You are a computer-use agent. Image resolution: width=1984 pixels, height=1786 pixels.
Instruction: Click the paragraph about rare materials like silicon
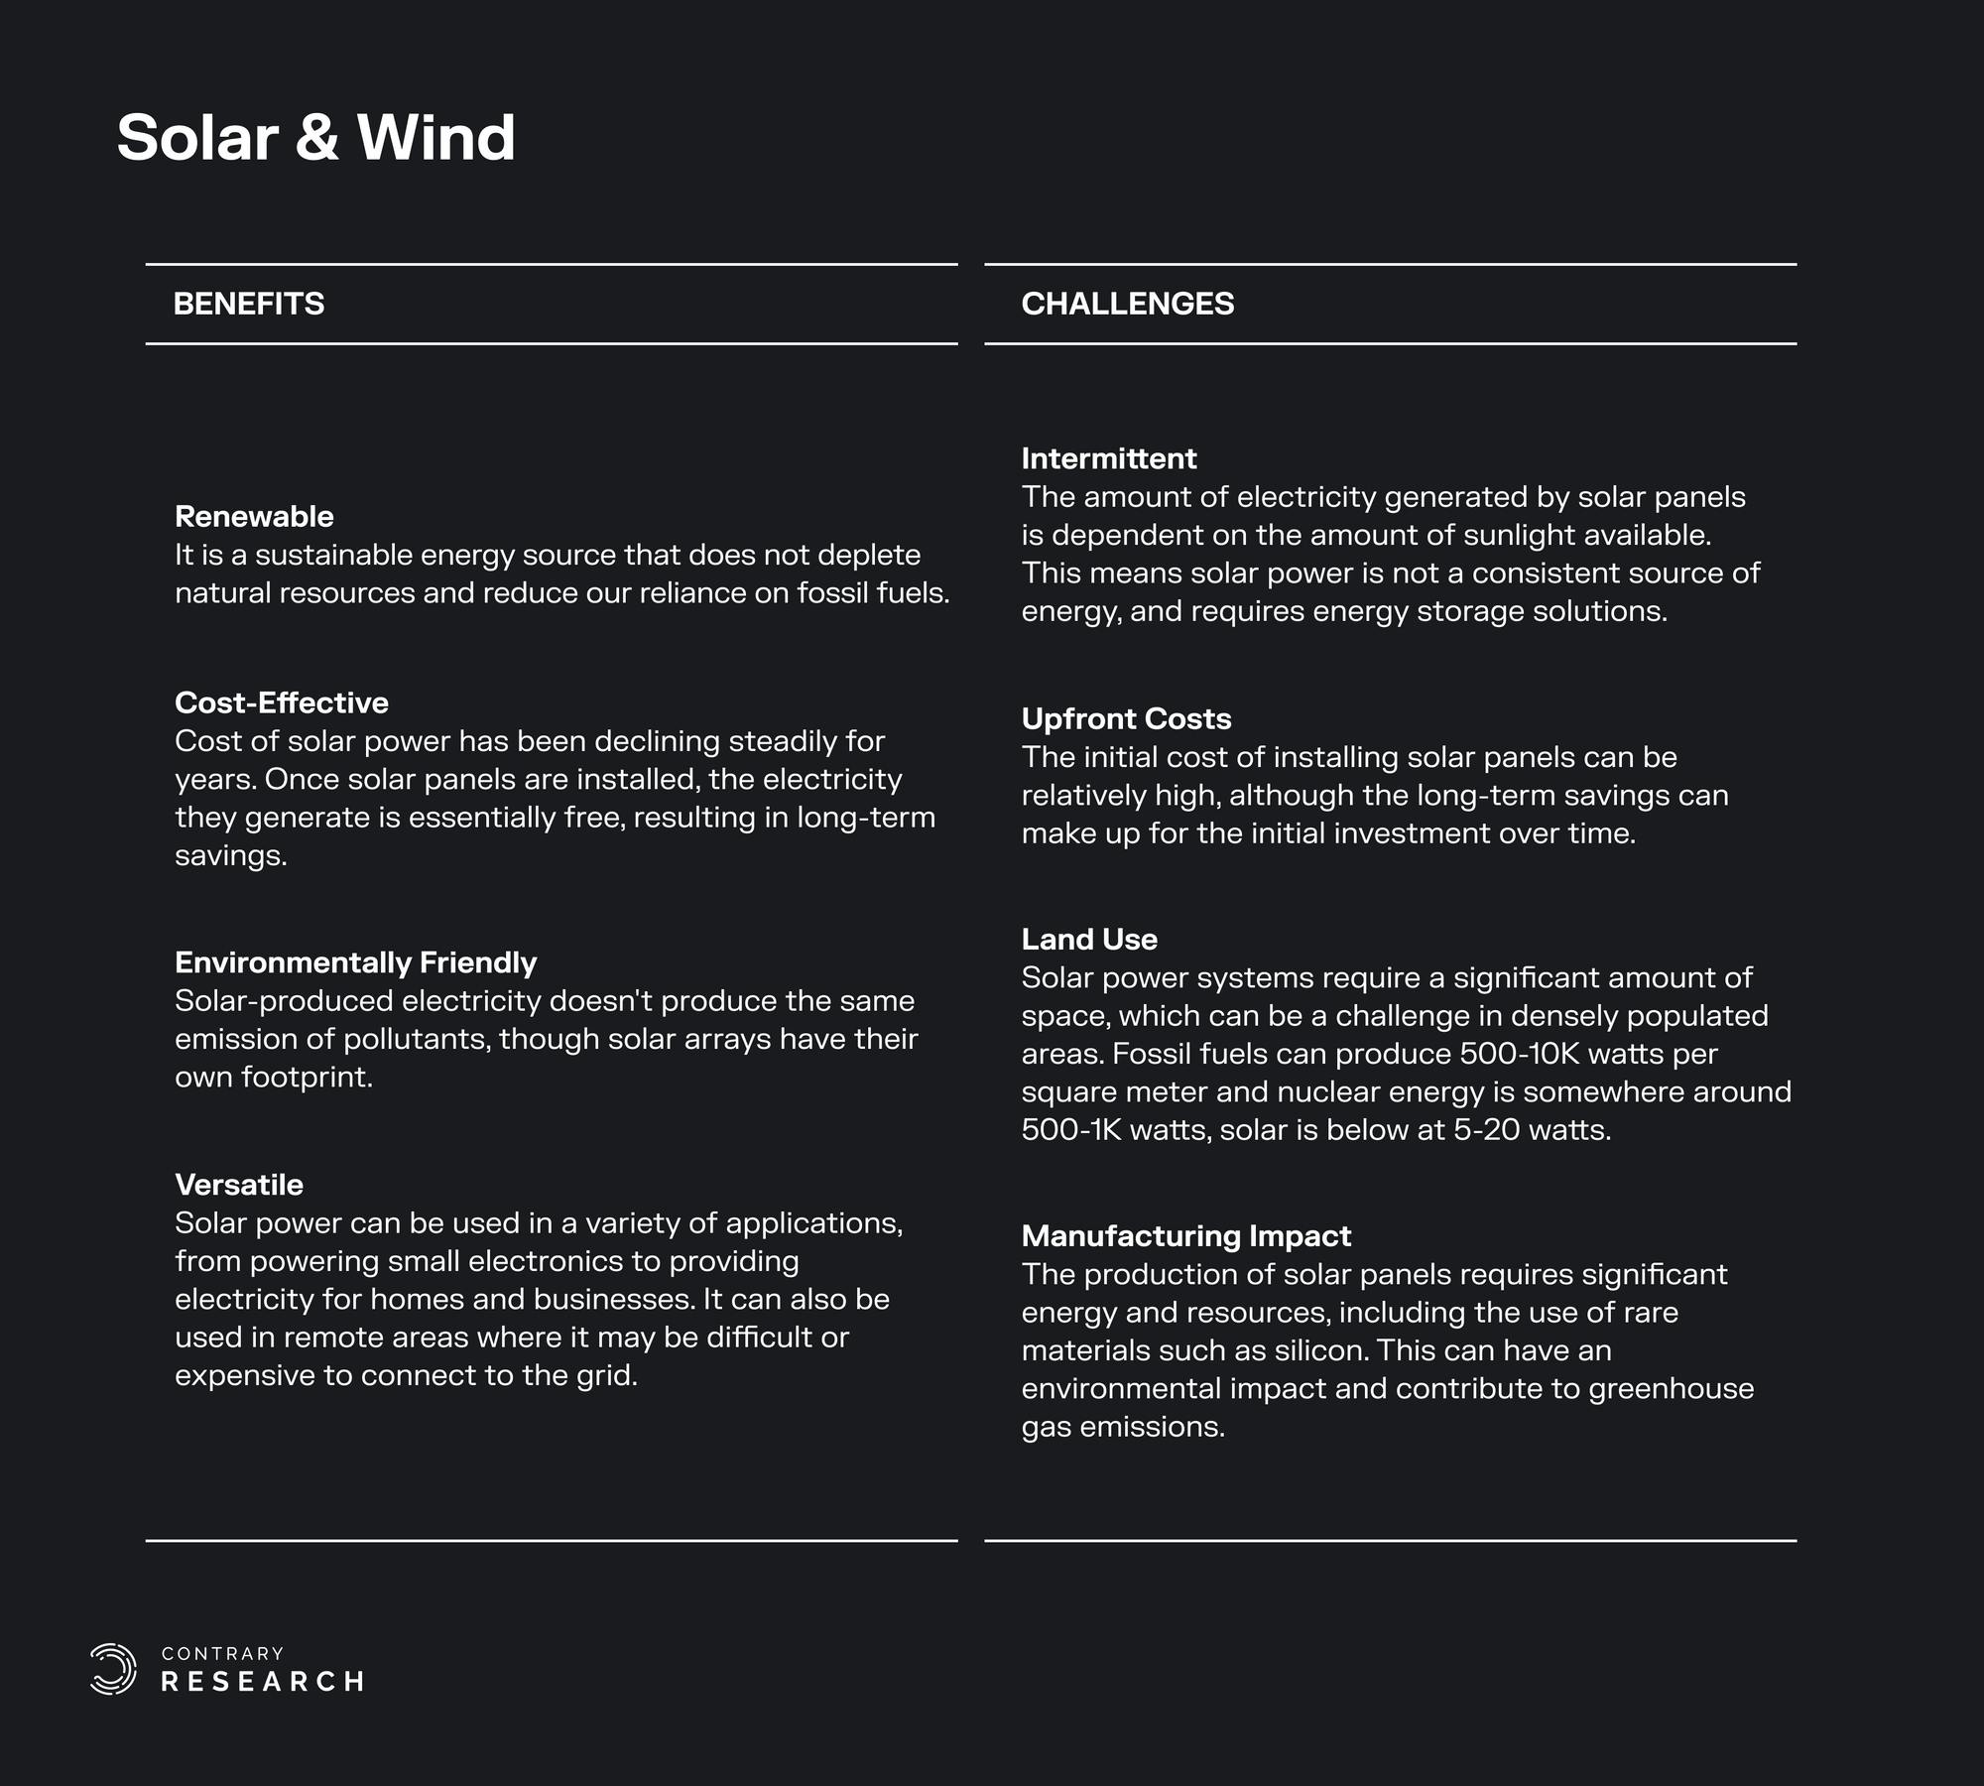[x=1387, y=1350]
